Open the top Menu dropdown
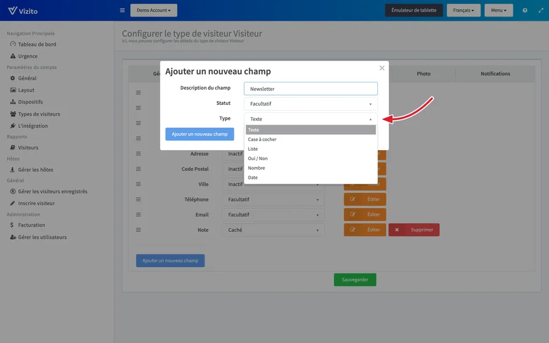The height and width of the screenshot is (343, 549). (498, 10)
